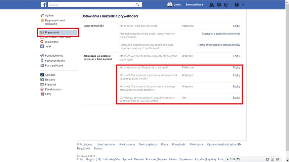Click the Facebook Mobile phone icon

click(x=42, y=60)
